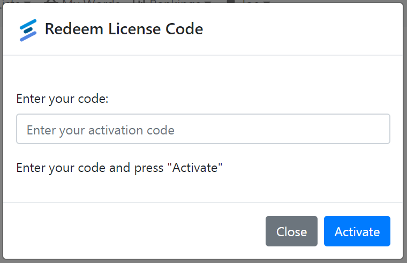Click the icon next to My Words
The image size is (407, 263).
click(x=52, y=2)
